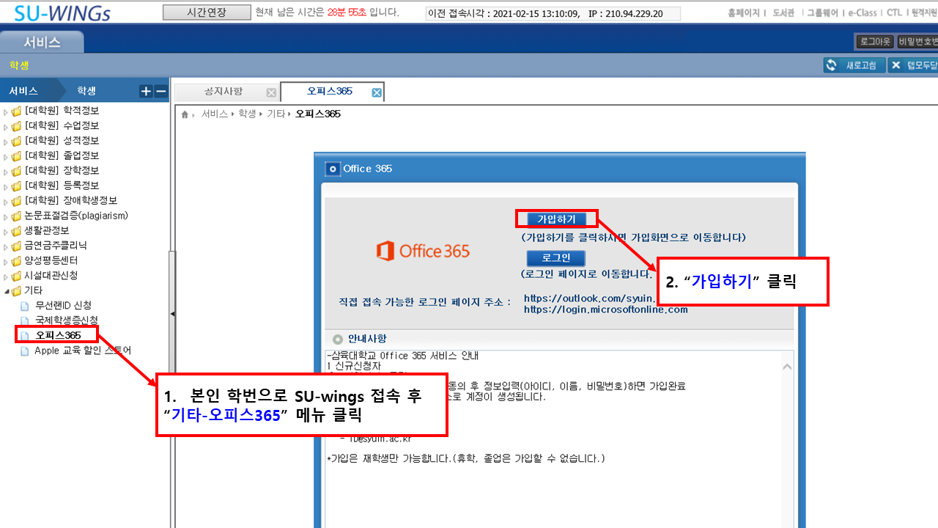Open the CTL link
The height and width of the screenshot is (528, 938).
click(894, 13)
